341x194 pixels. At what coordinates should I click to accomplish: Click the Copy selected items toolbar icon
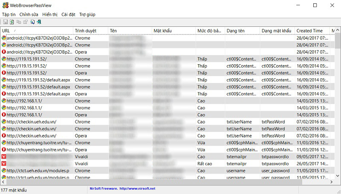click(x=19, y=22)
